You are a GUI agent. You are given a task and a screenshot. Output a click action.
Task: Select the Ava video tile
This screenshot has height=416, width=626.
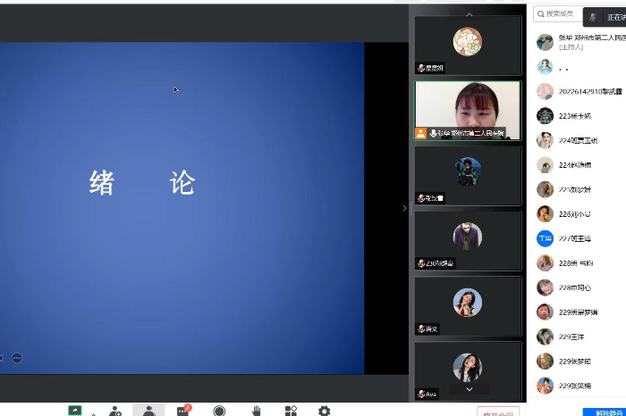click(x=468, y=370)
